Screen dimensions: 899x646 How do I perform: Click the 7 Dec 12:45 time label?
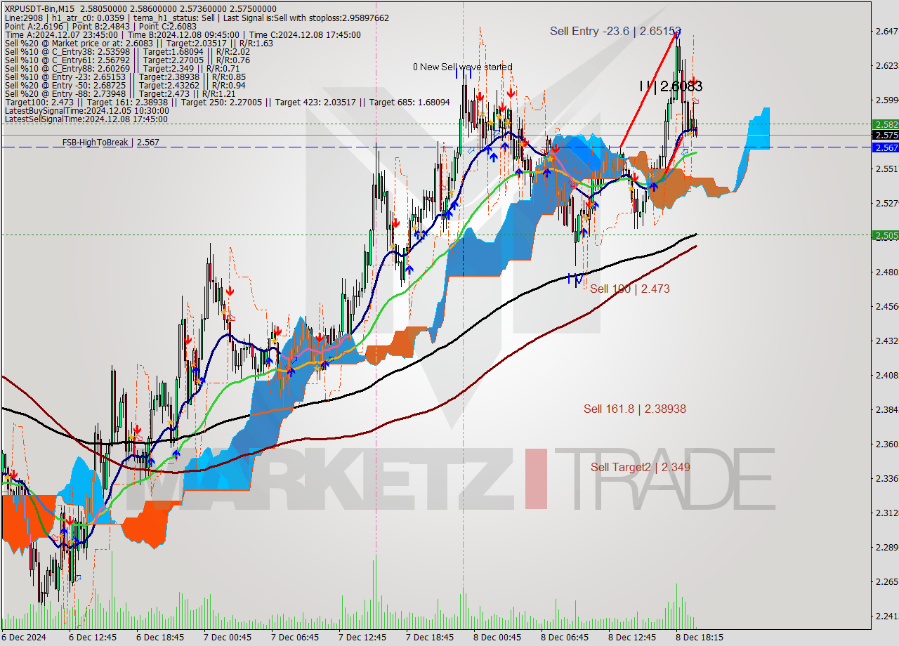[362, 638]
